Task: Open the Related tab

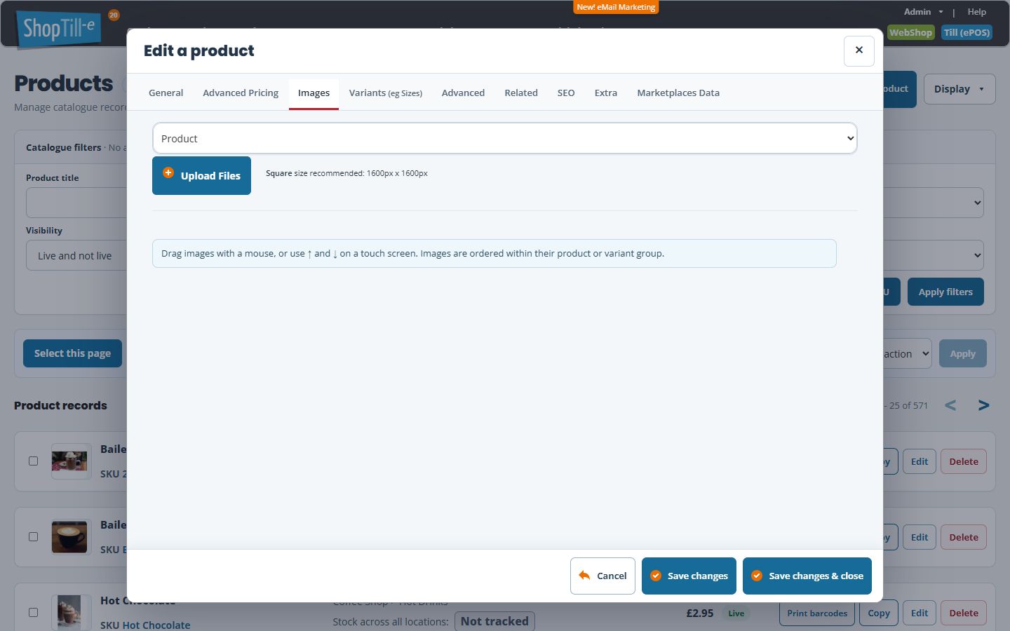Action: click(x=521, y=93)
